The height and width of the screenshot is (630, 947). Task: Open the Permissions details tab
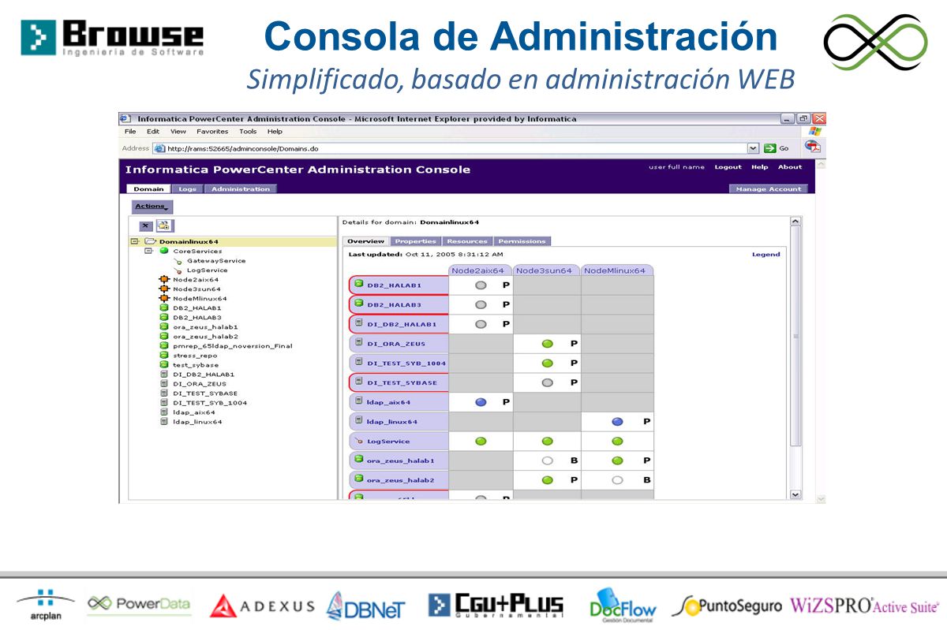(x=522, y=241)
